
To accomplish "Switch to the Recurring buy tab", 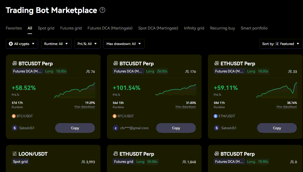I will pyautogui.click(x=222, y=28).
